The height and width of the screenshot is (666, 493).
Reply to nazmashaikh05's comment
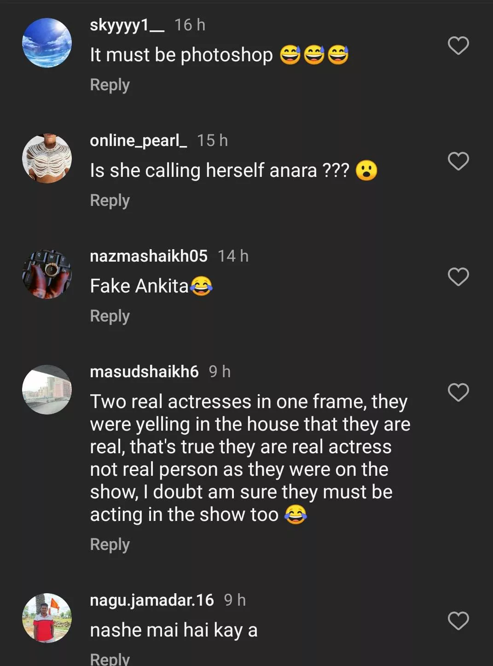click(110, 316)
